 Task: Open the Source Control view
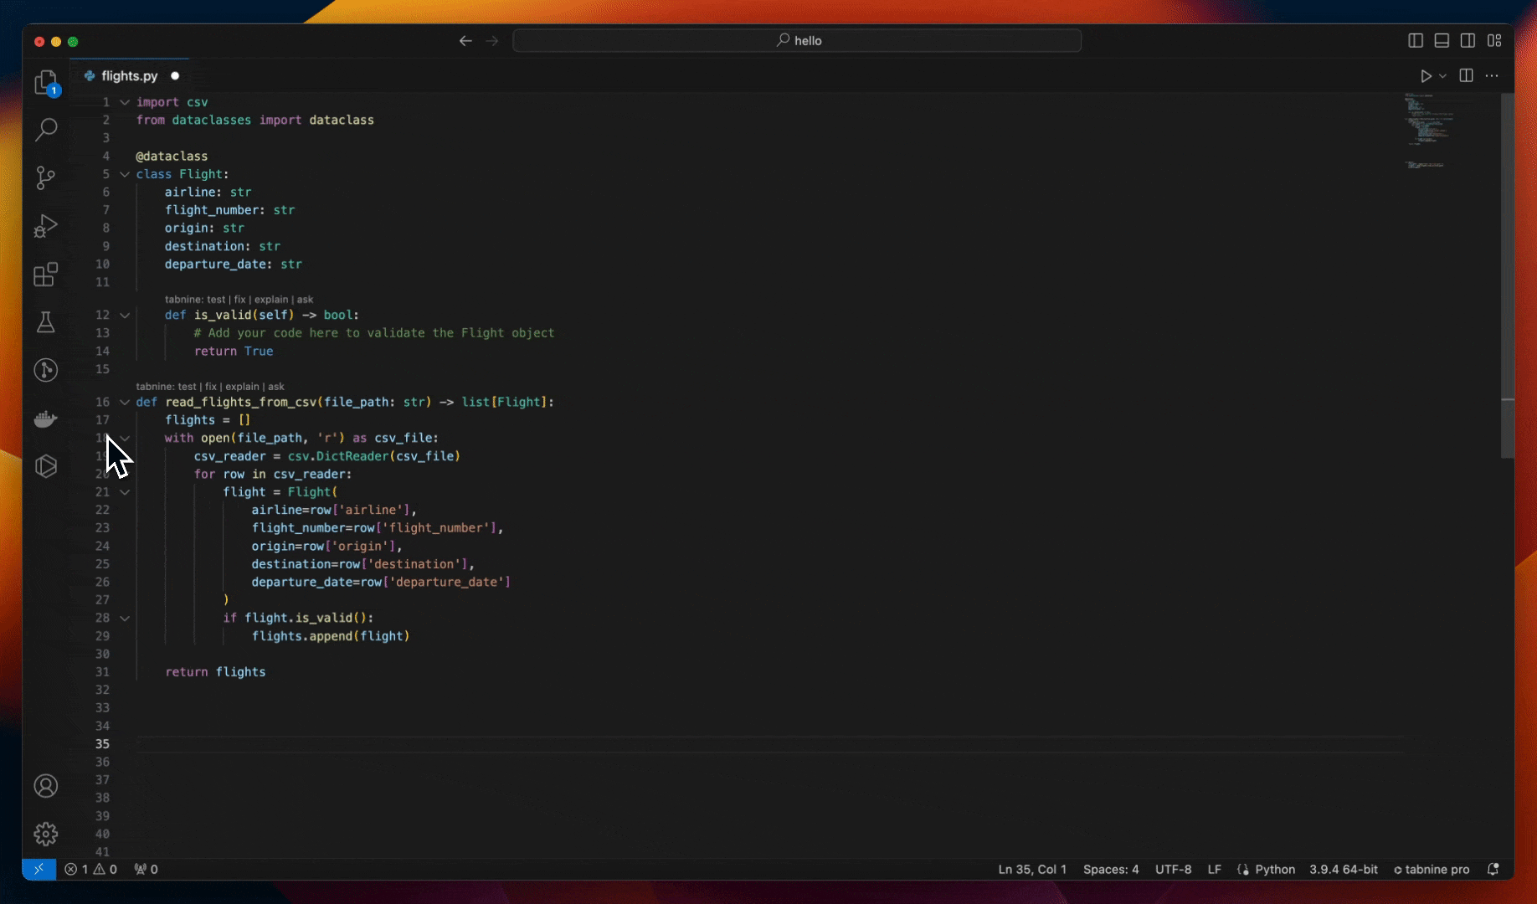46,177
